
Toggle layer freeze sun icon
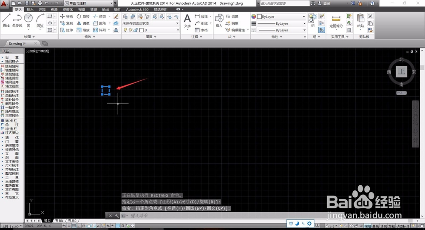(x=130, y=30)
